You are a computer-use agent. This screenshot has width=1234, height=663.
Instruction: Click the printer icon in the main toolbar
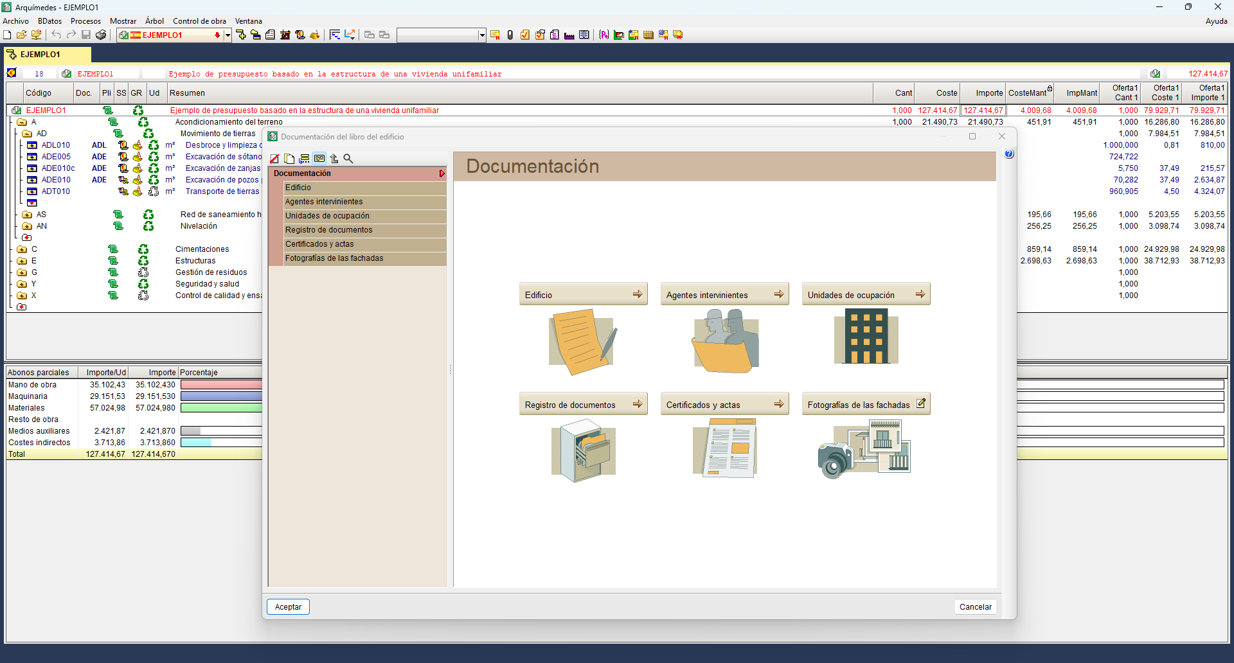pyautogui.click(x=101, y=35)
